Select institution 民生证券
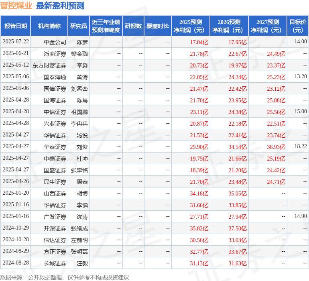This screenshot has height=281, width=309. 55,181
